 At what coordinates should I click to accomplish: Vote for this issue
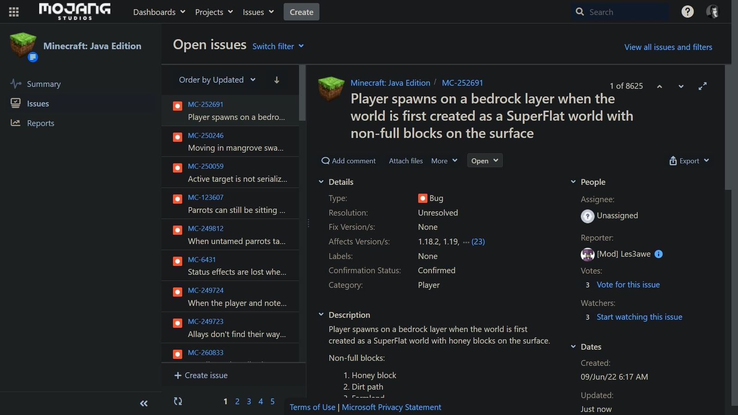click(628, 285)
